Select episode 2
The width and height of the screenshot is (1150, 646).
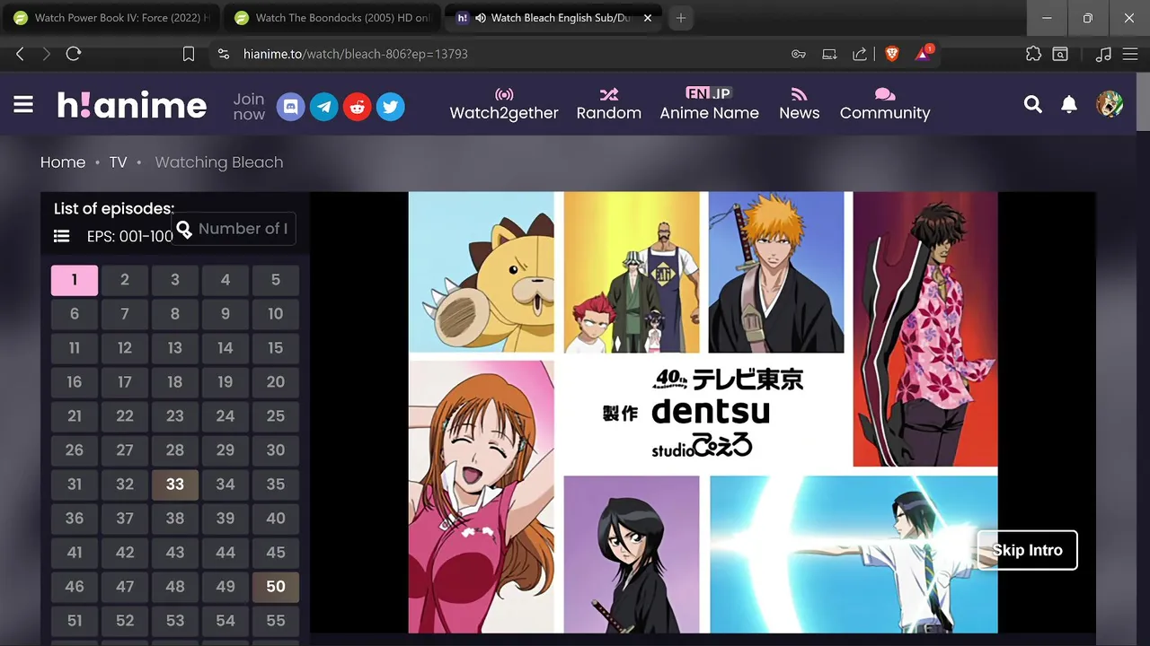coord(125,280)
